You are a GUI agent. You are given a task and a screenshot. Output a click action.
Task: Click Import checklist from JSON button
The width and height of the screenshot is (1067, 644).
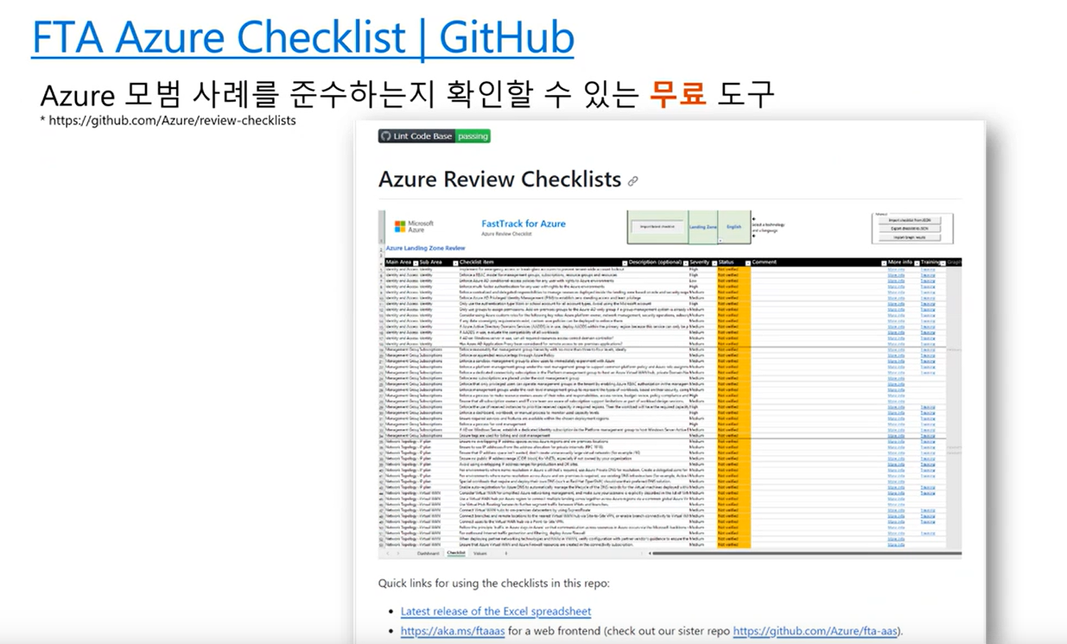(x=911, y=220)
